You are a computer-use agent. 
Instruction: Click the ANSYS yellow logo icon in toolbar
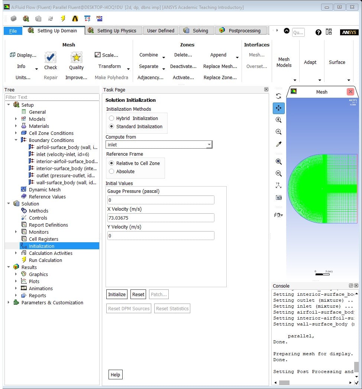point(75,18)
